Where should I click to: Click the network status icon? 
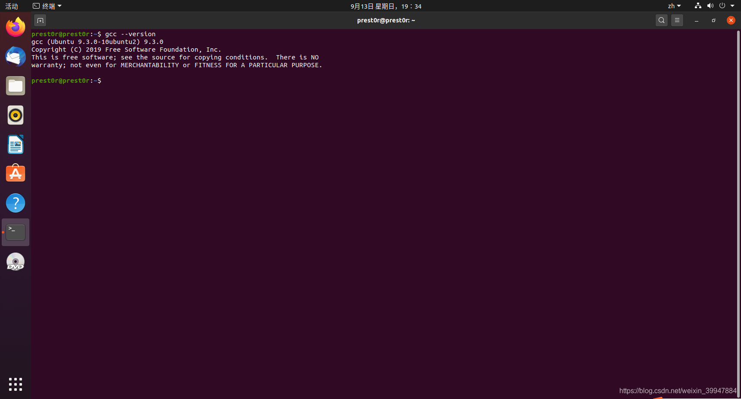[698, 6]
